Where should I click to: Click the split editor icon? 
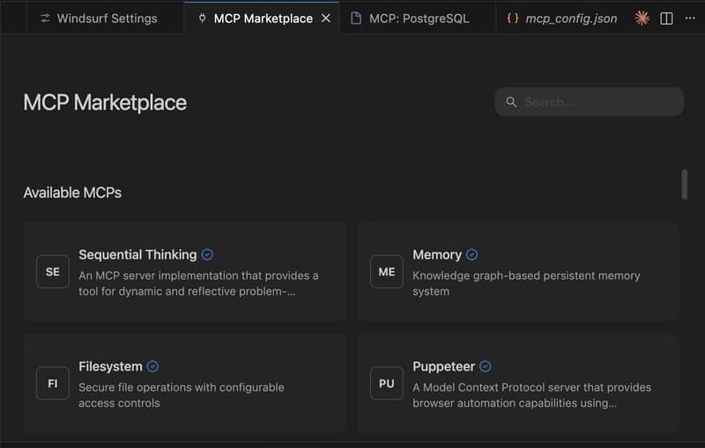click(x=666, y=18)
